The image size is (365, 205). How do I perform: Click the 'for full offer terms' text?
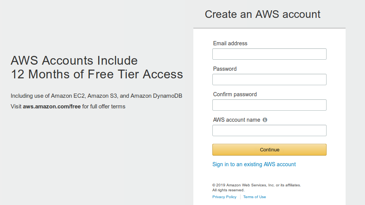(x=104, y=106)
